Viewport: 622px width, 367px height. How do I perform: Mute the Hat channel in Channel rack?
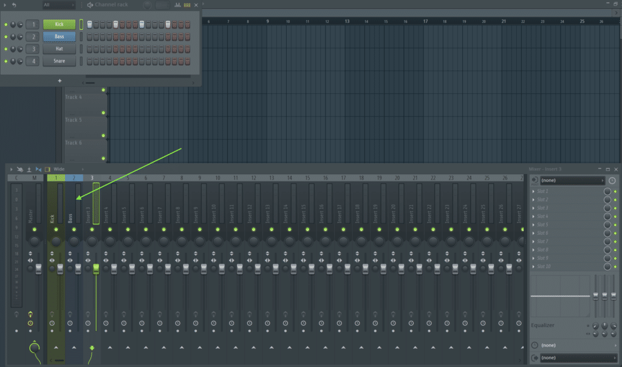[x=5, y=49]
